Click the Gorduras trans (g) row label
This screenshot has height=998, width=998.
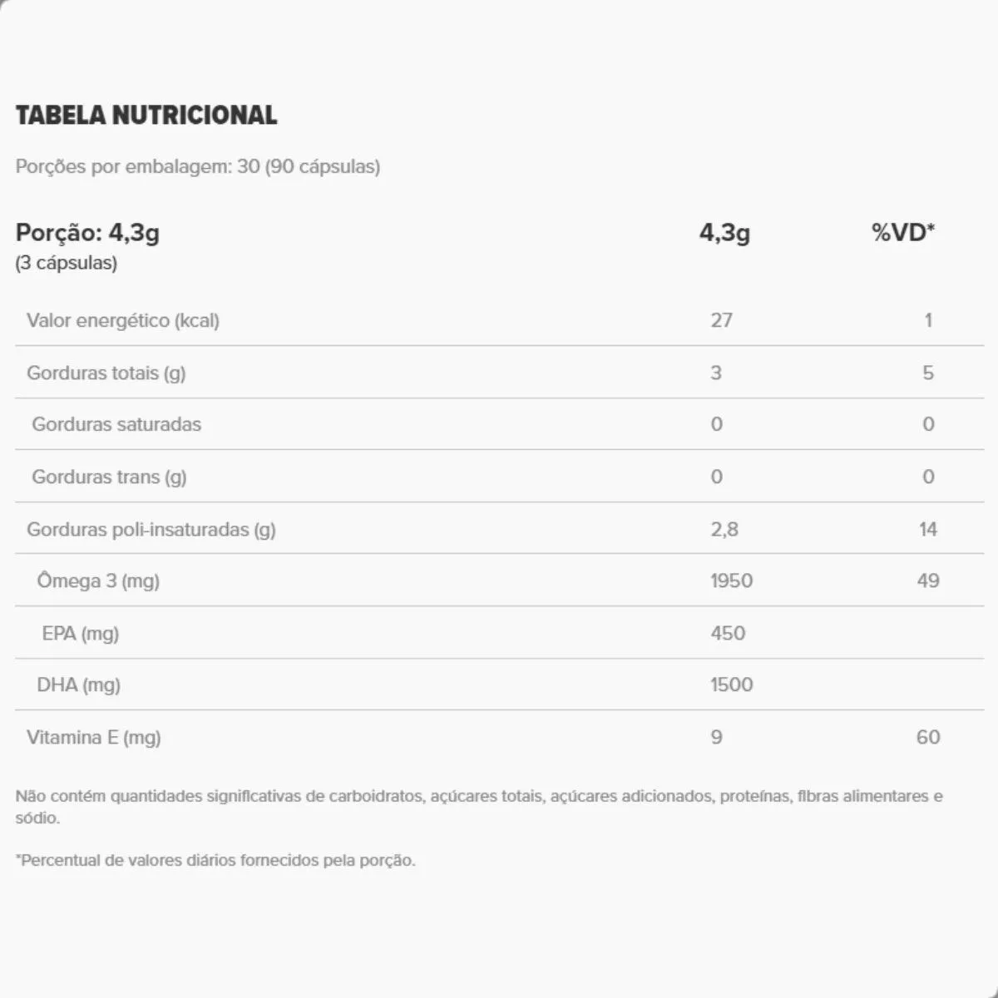pyautogui.click(x=109, y=477)
